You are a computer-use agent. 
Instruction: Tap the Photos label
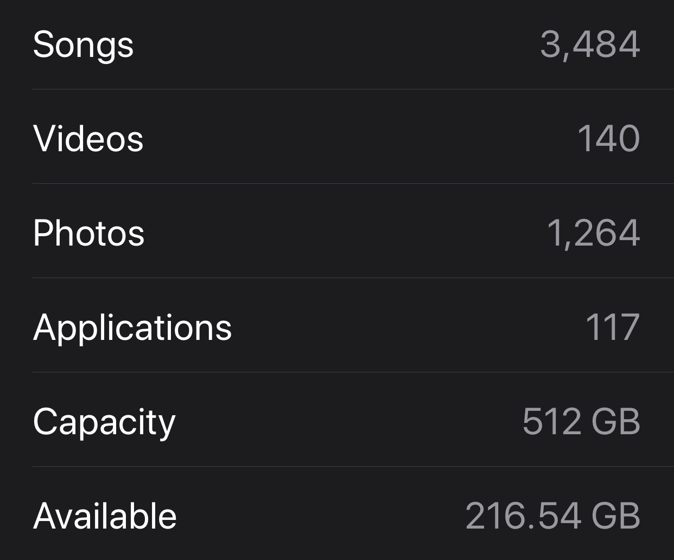[88, 233]
